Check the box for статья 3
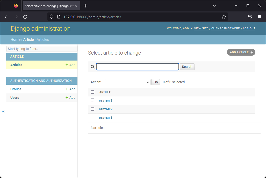The image size is (266, 178). click(x=92, y=100)
